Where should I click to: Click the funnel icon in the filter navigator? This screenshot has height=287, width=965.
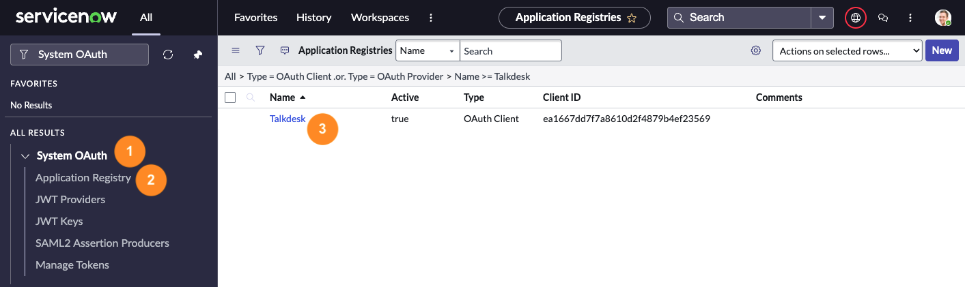(x=24, y=55)
